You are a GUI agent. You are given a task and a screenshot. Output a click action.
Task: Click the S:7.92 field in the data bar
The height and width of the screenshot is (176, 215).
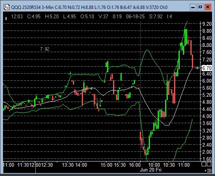pyautogui.click(x=156, y=17)
